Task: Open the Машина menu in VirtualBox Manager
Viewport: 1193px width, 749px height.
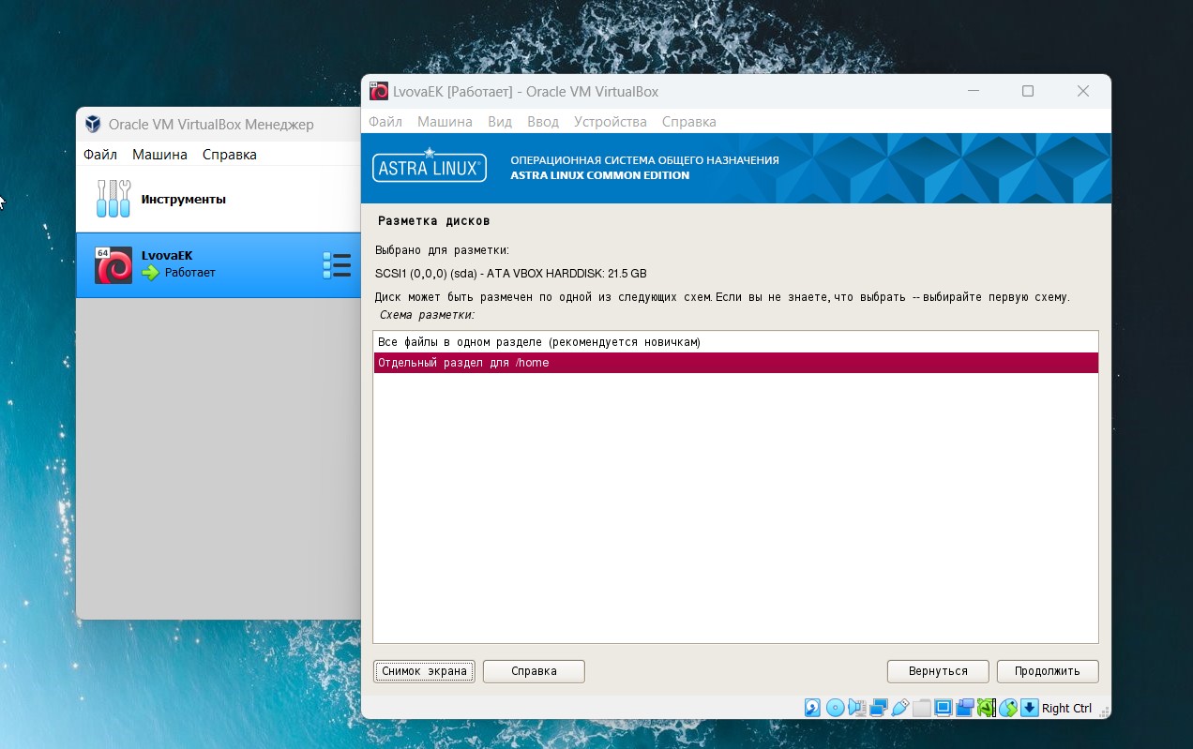Action: click(159, 155)
